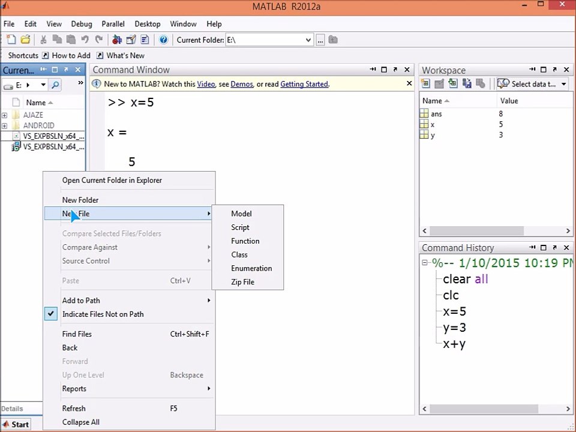Select Find Files in context menu
The image size is (576, 432).
pyautogui.click(x=129, y=334)
